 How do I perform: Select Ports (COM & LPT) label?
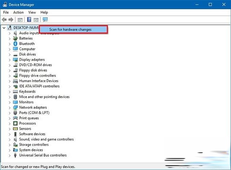click(34, 113)
